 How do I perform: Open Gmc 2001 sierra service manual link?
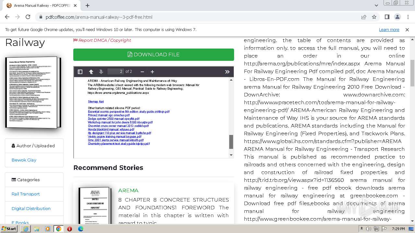coord(116,140)
